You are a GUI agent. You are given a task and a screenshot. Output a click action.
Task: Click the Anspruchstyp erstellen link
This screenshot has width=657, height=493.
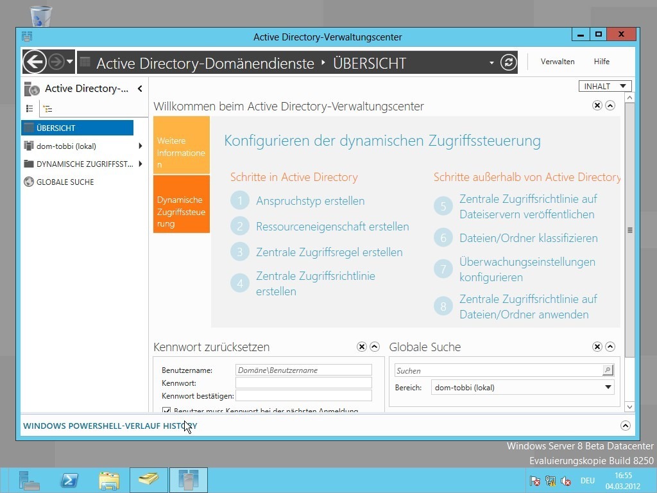[310, 201]
